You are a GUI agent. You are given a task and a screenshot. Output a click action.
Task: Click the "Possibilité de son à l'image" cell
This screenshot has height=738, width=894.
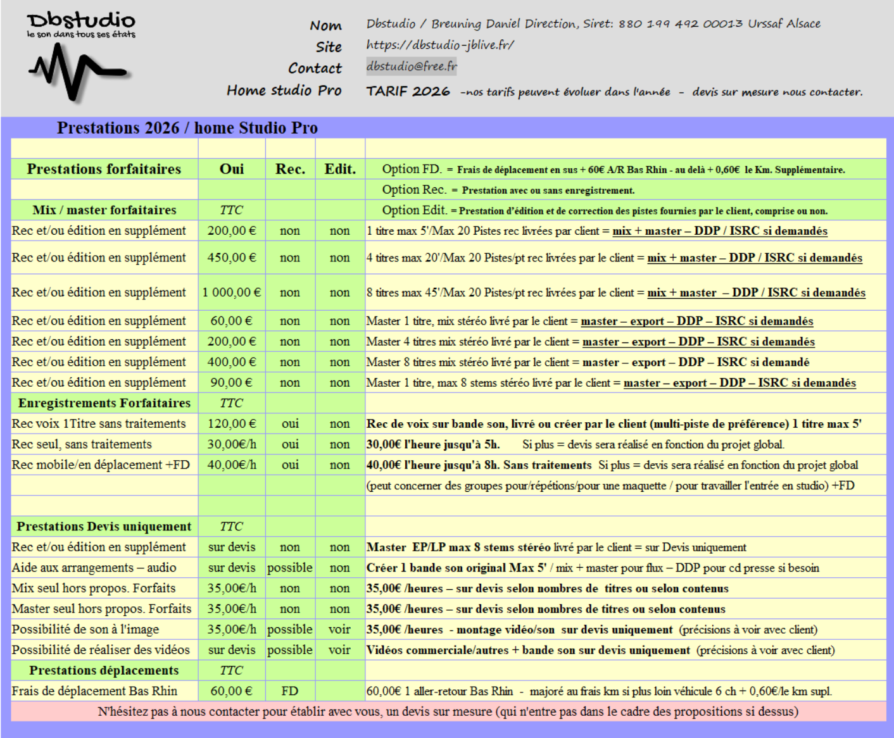(85, 630)
